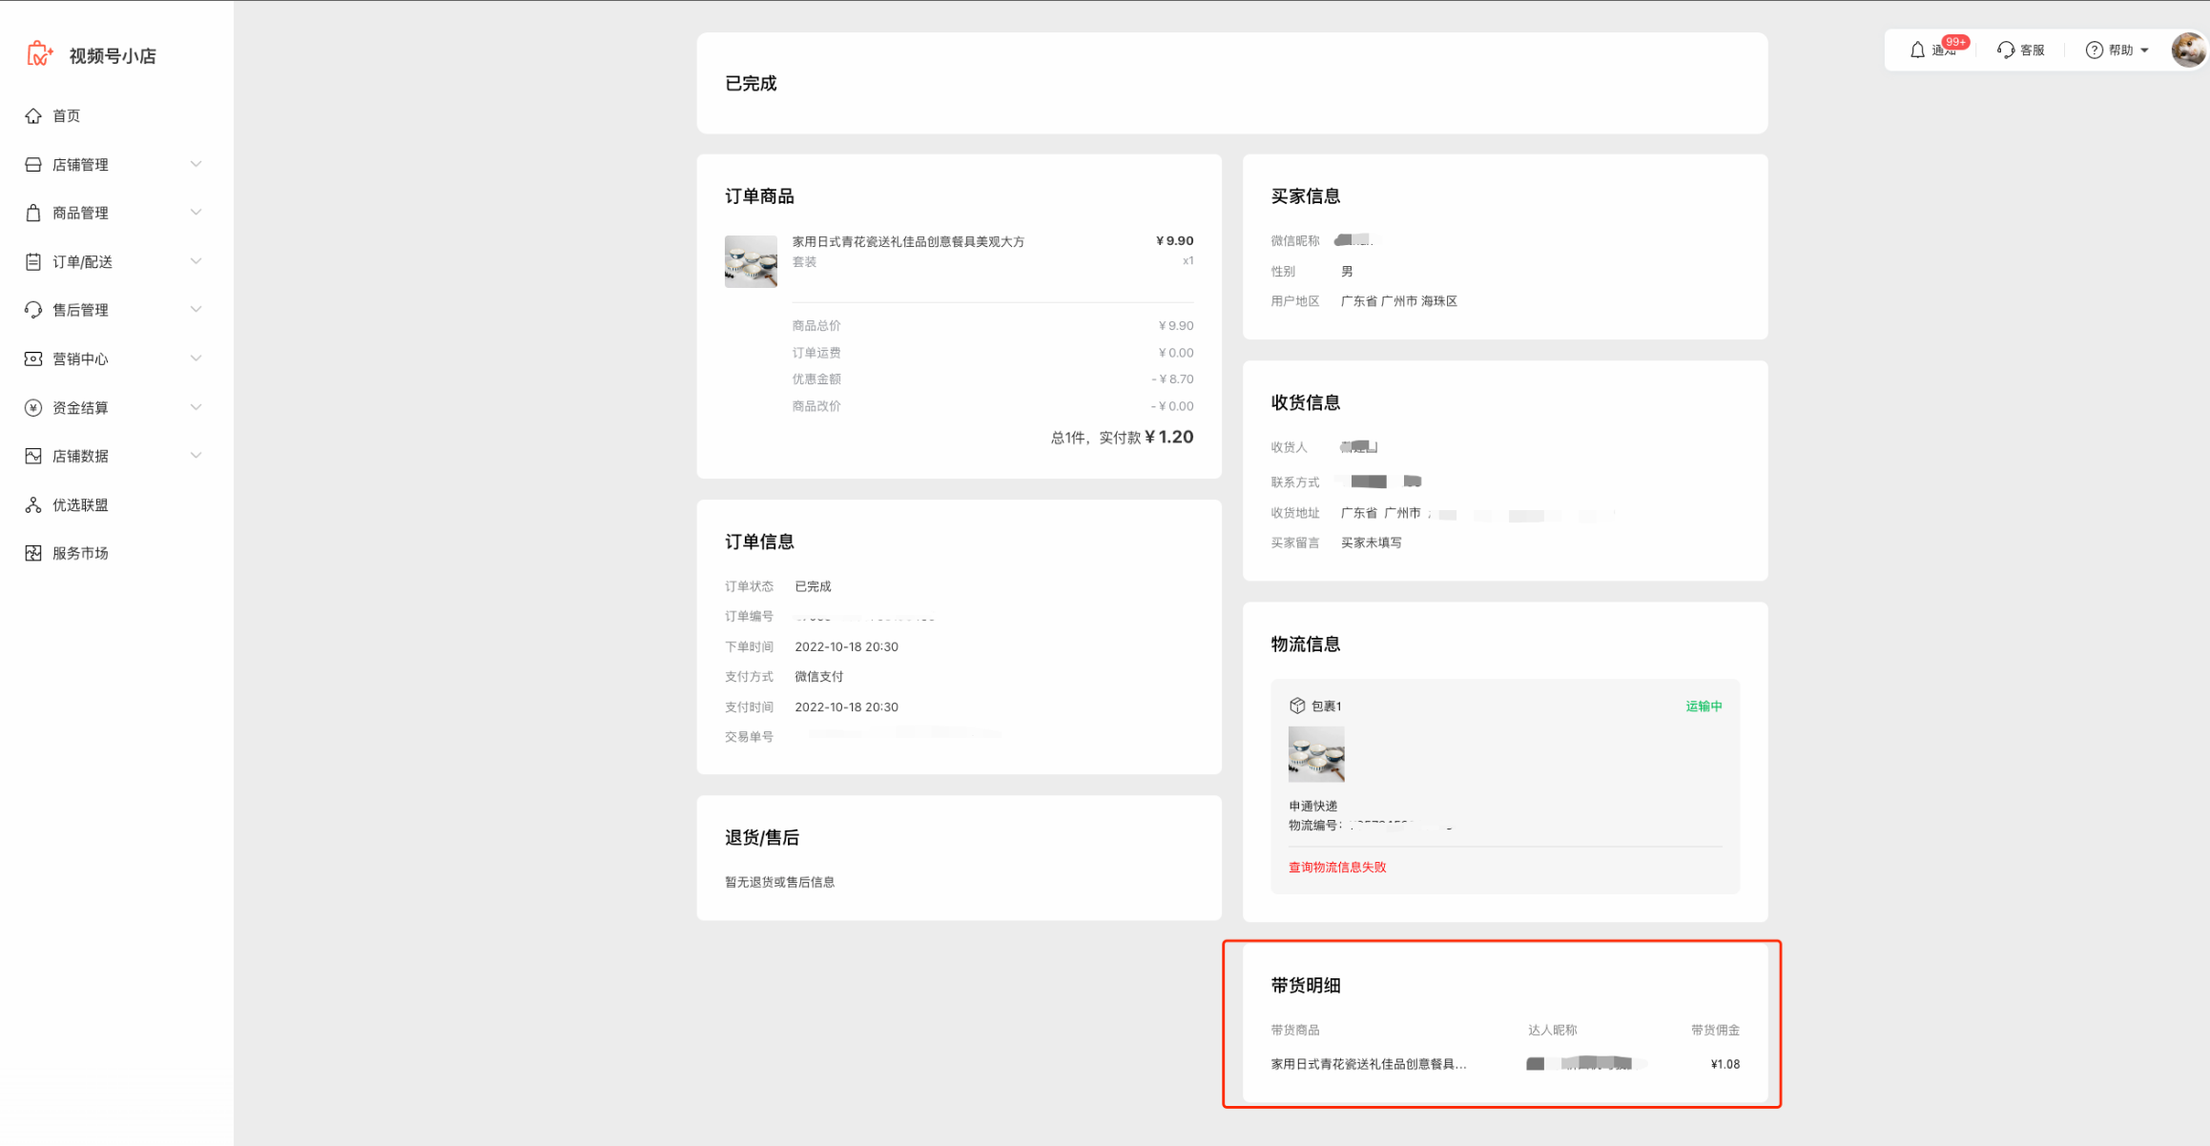This screenshot has width=2210, height=1146.
Task: Expand the 店铺管理 chevron
Action: (196, 164)
